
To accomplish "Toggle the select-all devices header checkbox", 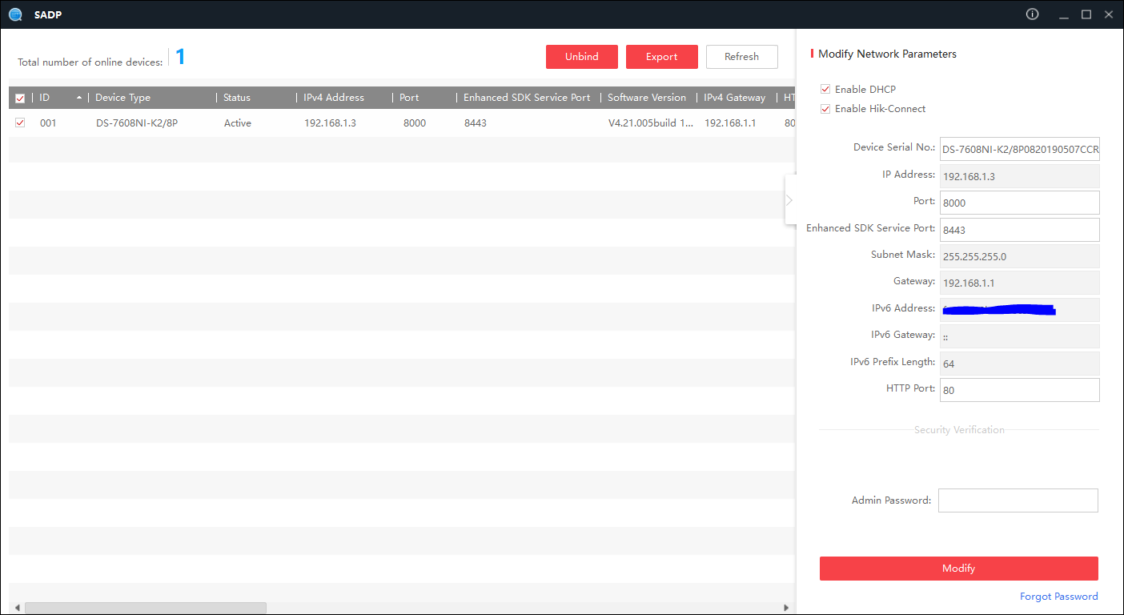I will (20, 98).
